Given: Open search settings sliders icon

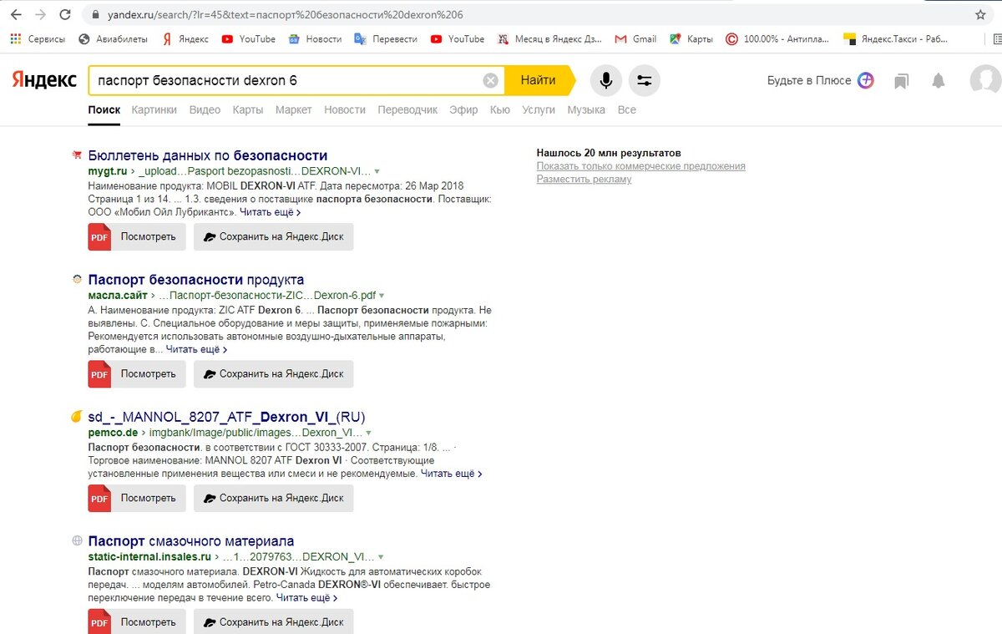Looking at the screenshot, I should (x=645, y=80).
